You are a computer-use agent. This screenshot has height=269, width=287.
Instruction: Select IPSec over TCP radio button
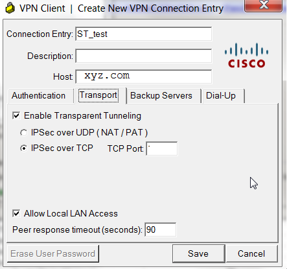[24, 148]
